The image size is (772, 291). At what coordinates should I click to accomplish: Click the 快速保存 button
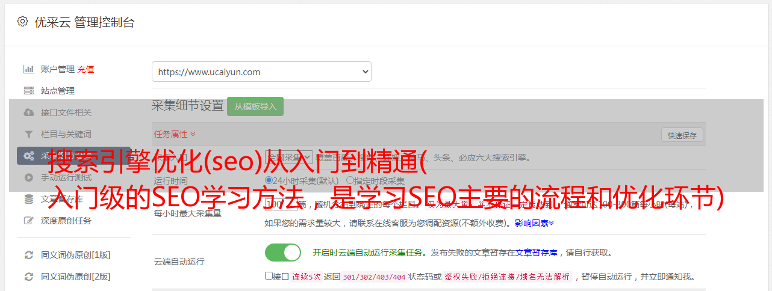pos(682,135)
